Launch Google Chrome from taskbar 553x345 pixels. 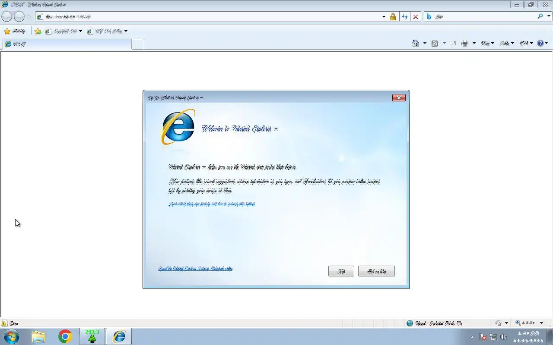65,336
